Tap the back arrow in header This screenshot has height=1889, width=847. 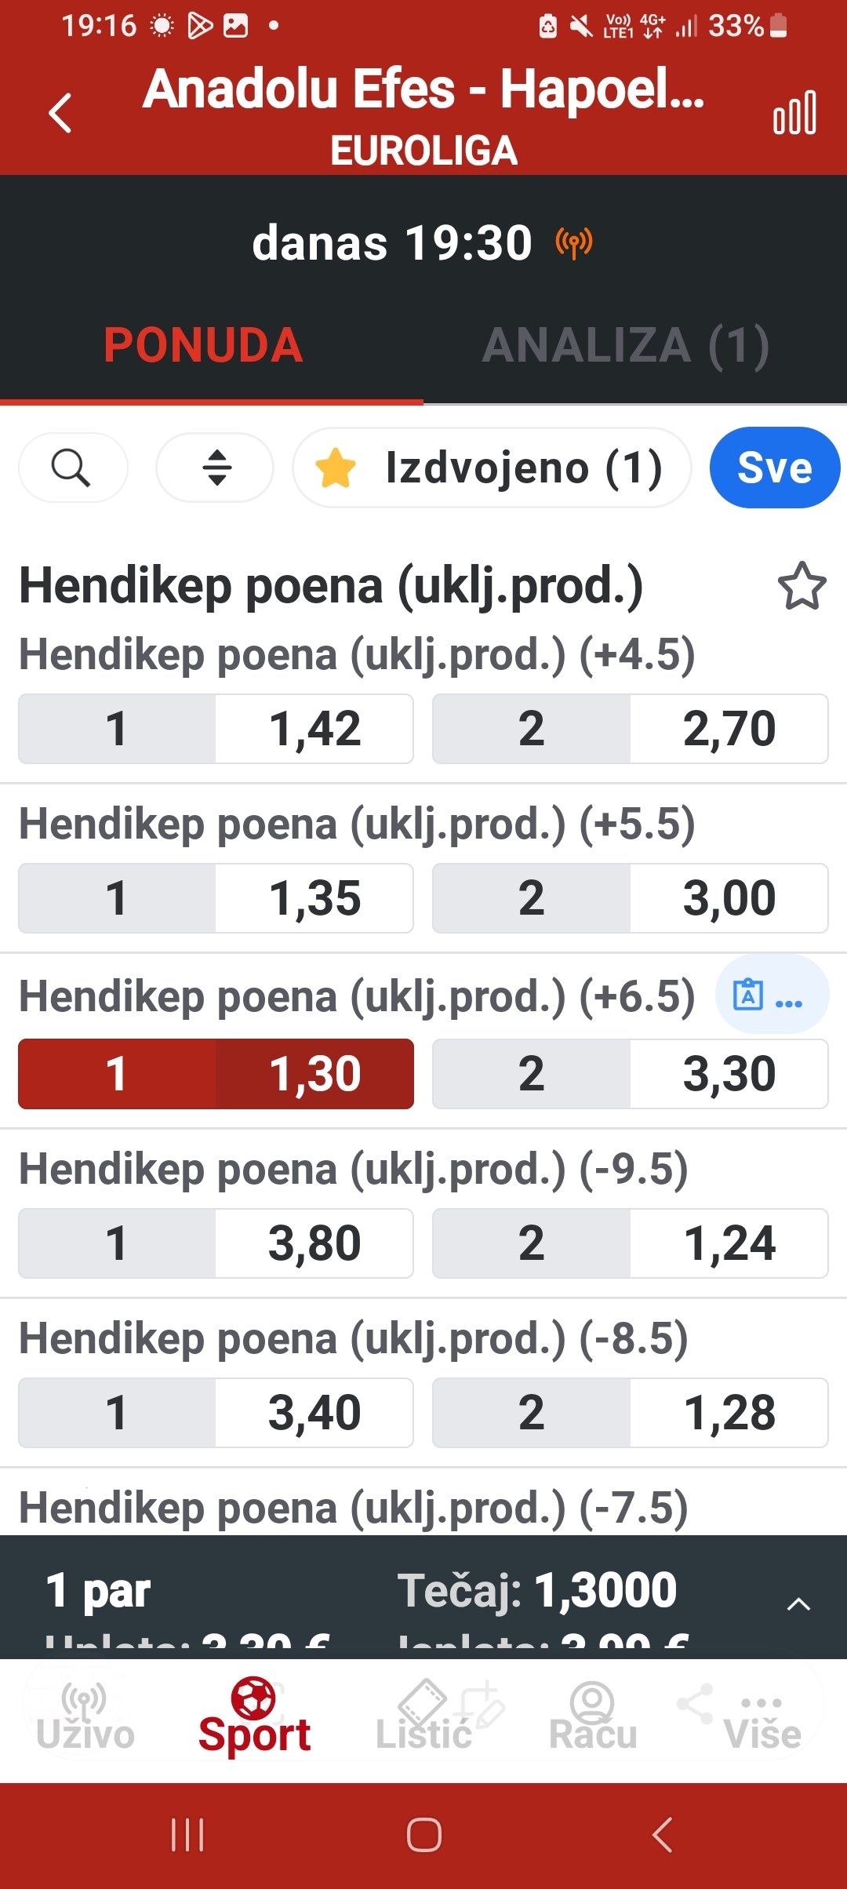[x=60, y=113]
